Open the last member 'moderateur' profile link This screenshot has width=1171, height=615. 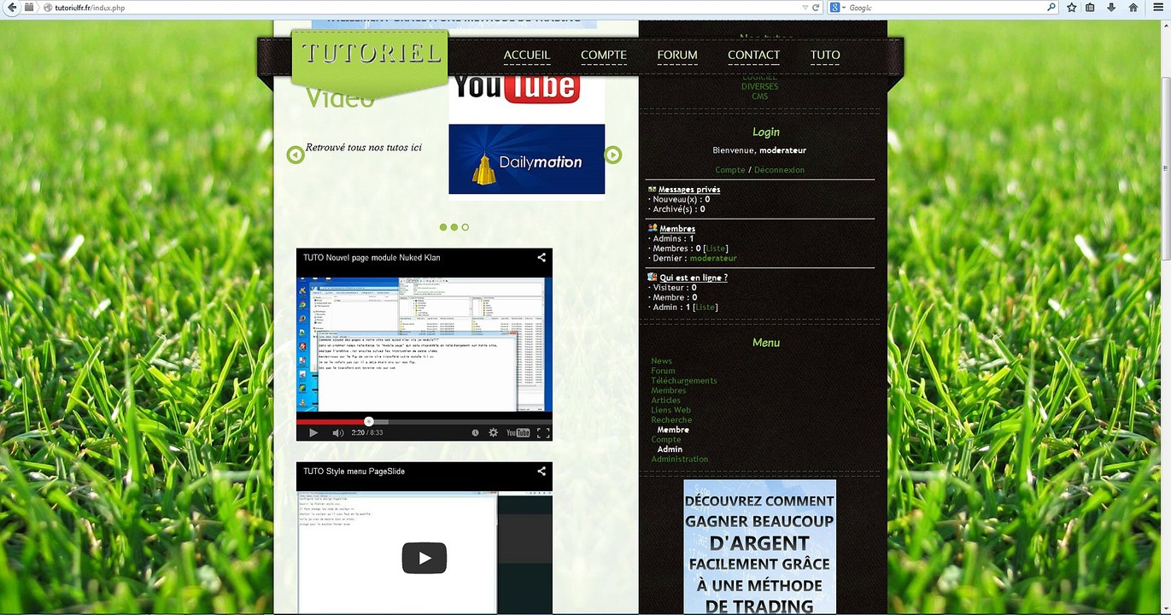pos(713,258)
